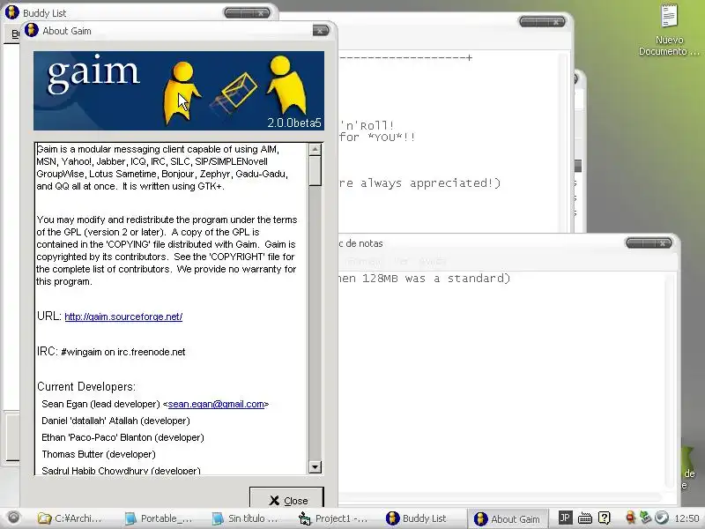Click the 'Buddy List' window title text
Viewport: 705px width, 529px height.
pos(45,13)
